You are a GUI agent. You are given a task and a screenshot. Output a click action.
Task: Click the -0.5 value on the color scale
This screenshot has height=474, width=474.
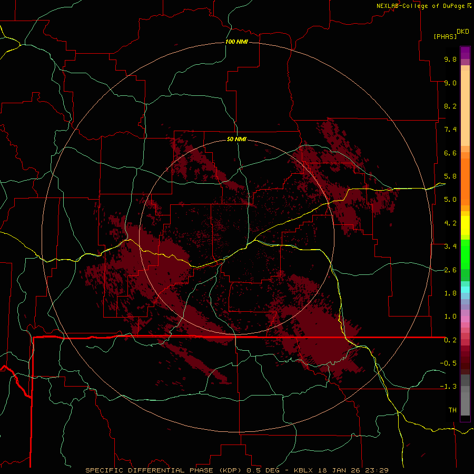click(x=448, y=363)
